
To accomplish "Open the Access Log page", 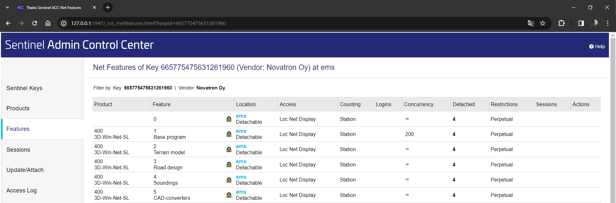I will [x=21, y=190].
